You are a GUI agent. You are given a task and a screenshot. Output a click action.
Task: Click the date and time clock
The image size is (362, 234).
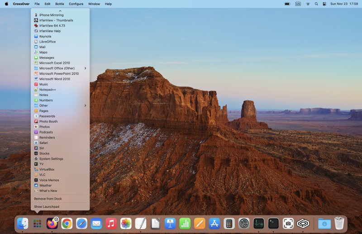[x=344, y=4]
